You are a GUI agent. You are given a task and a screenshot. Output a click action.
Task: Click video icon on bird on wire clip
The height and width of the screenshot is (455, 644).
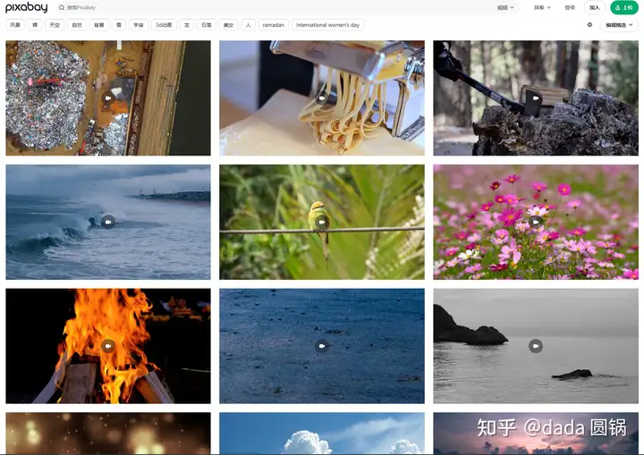[x=322, y=222]
